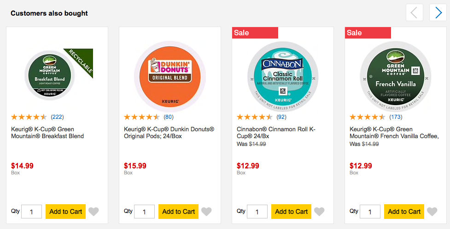Click Green Mountain French Vanilla product image
This screenshot has width=450, height=229.
pyautogui.click(x=396, y=76)
